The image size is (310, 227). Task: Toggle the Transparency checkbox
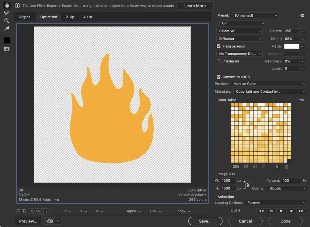click(218, 46)
